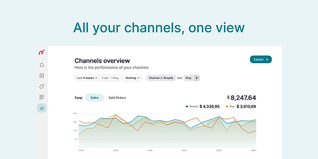Click the Channel is Shopify filter chip
This screenshot has height=159, width=318.
(161, 78)
